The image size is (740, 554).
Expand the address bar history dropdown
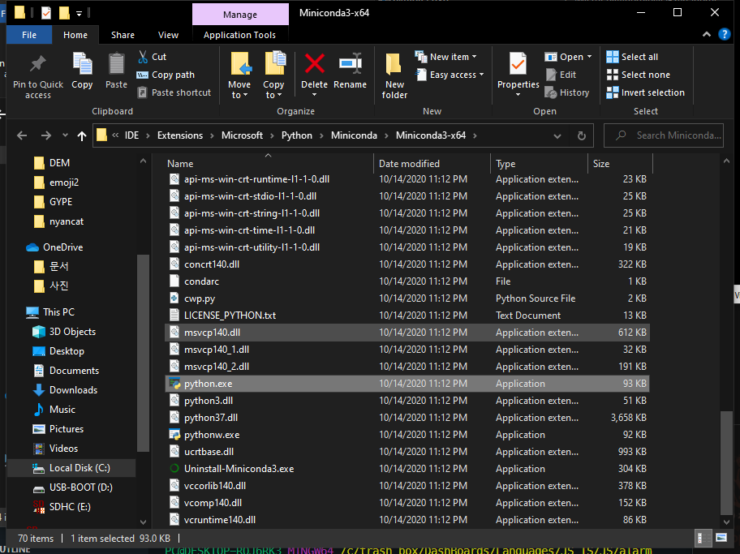click(557, 136)
